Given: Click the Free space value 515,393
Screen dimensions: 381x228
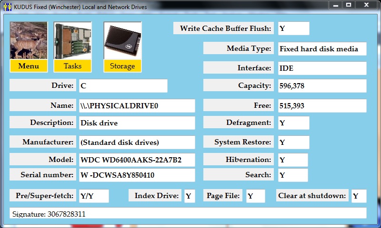Looking at the screenshot, I should click(x=322, y=105).
